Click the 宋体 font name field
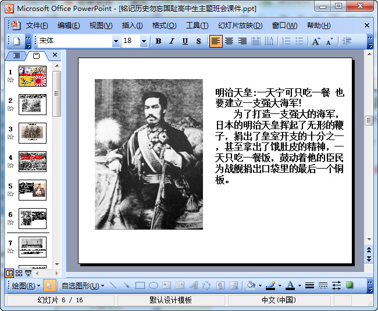Image resolution: width=378 pixels, height=311 pixels. 75,41
